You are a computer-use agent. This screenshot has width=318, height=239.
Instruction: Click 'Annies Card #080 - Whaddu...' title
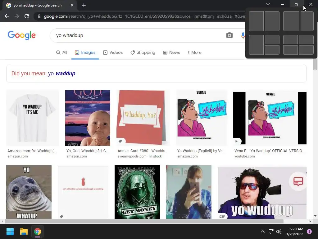[143, 151]
